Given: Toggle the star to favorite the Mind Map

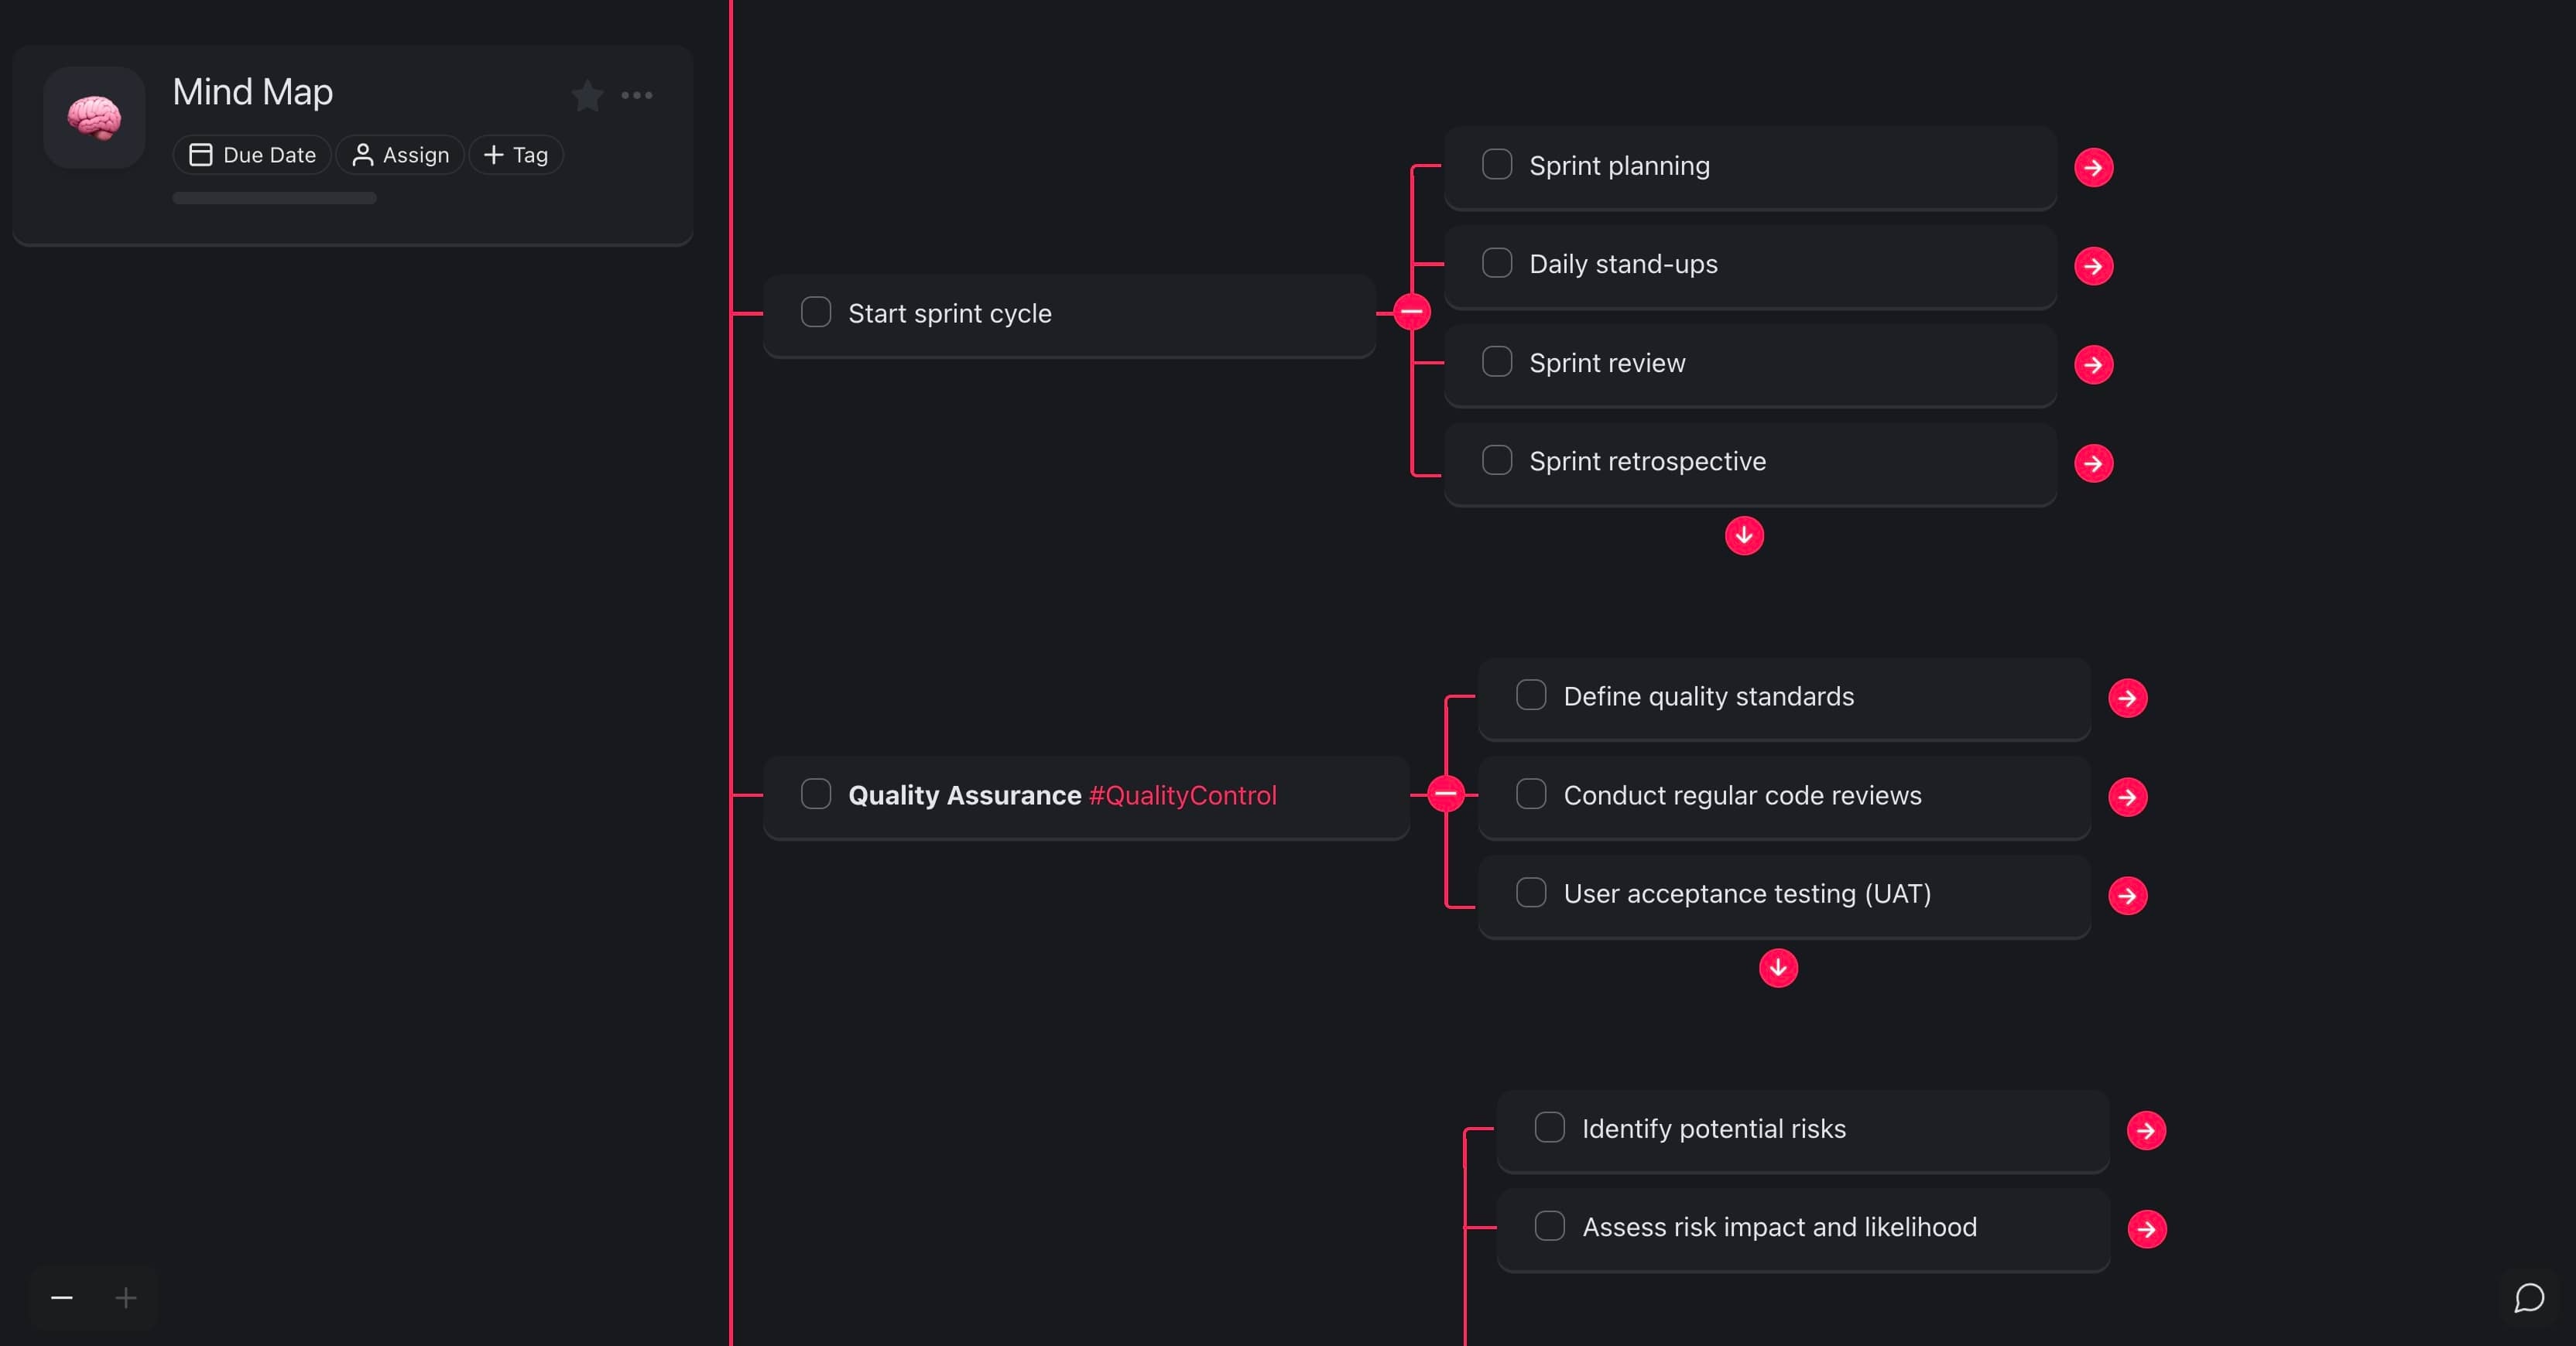Looking at the screenshot, I should tap(587, 95).
